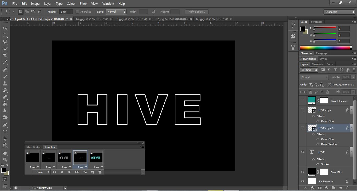Open the Opacity value dropdown

click(x=353, y=77)
